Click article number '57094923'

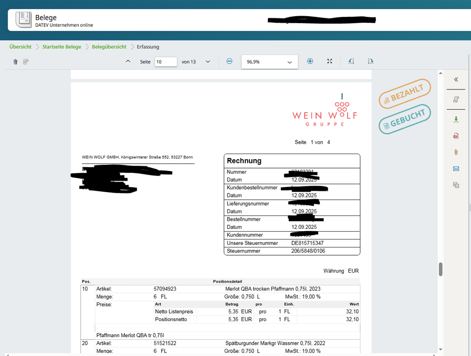coord(165,289)
